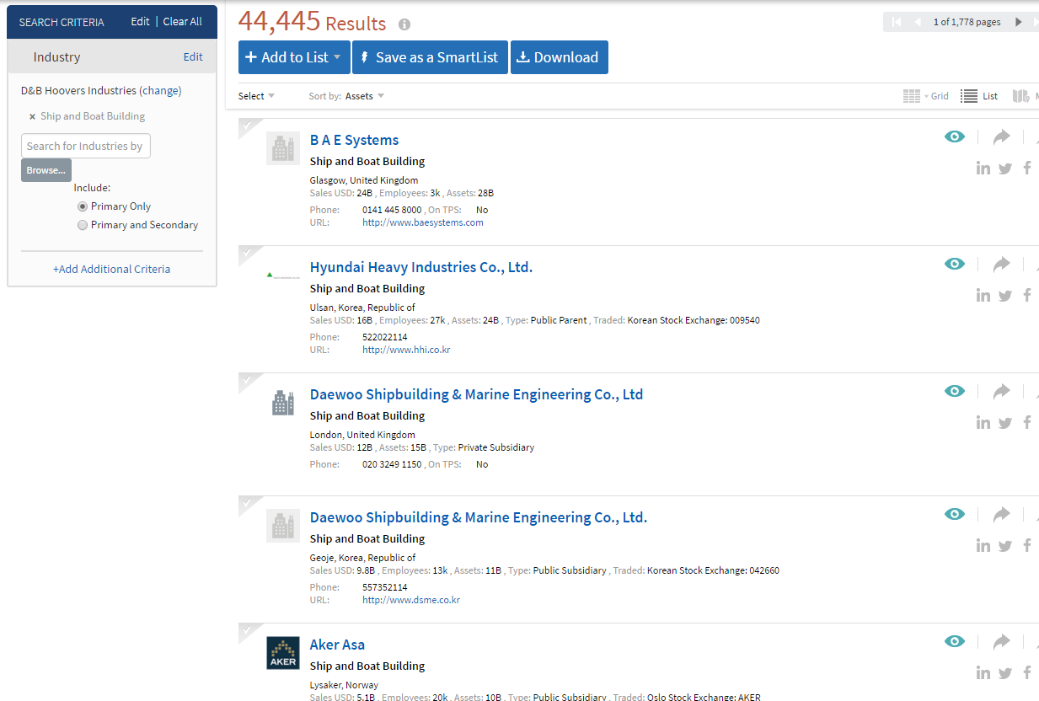Click the Download button
1039x701 pixels.
click(x=559, y=57)
